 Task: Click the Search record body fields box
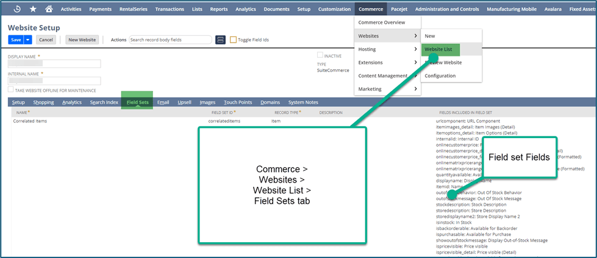click(x=170, y=40)
